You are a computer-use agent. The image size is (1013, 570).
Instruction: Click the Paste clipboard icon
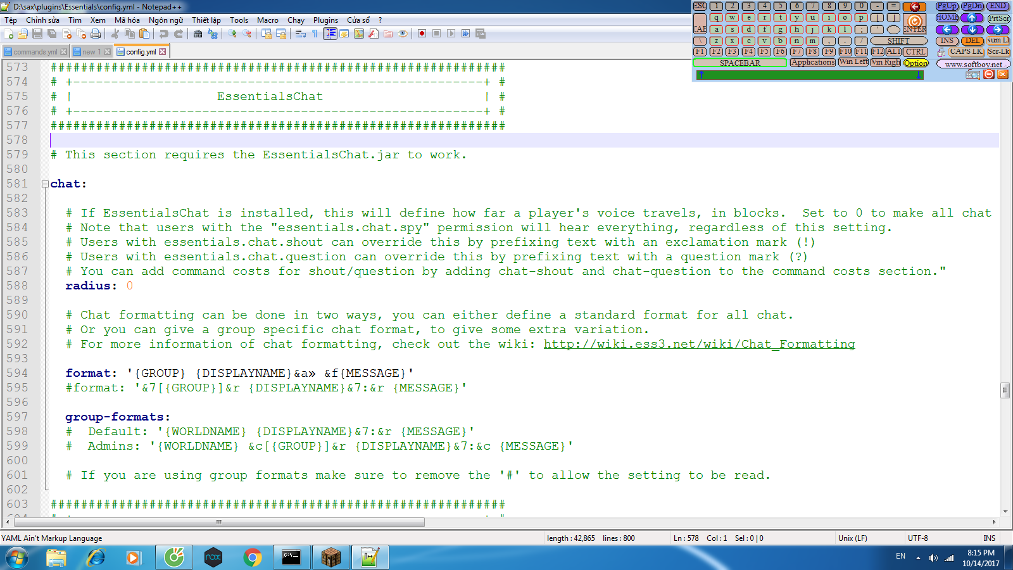click(x=144, y=34)
